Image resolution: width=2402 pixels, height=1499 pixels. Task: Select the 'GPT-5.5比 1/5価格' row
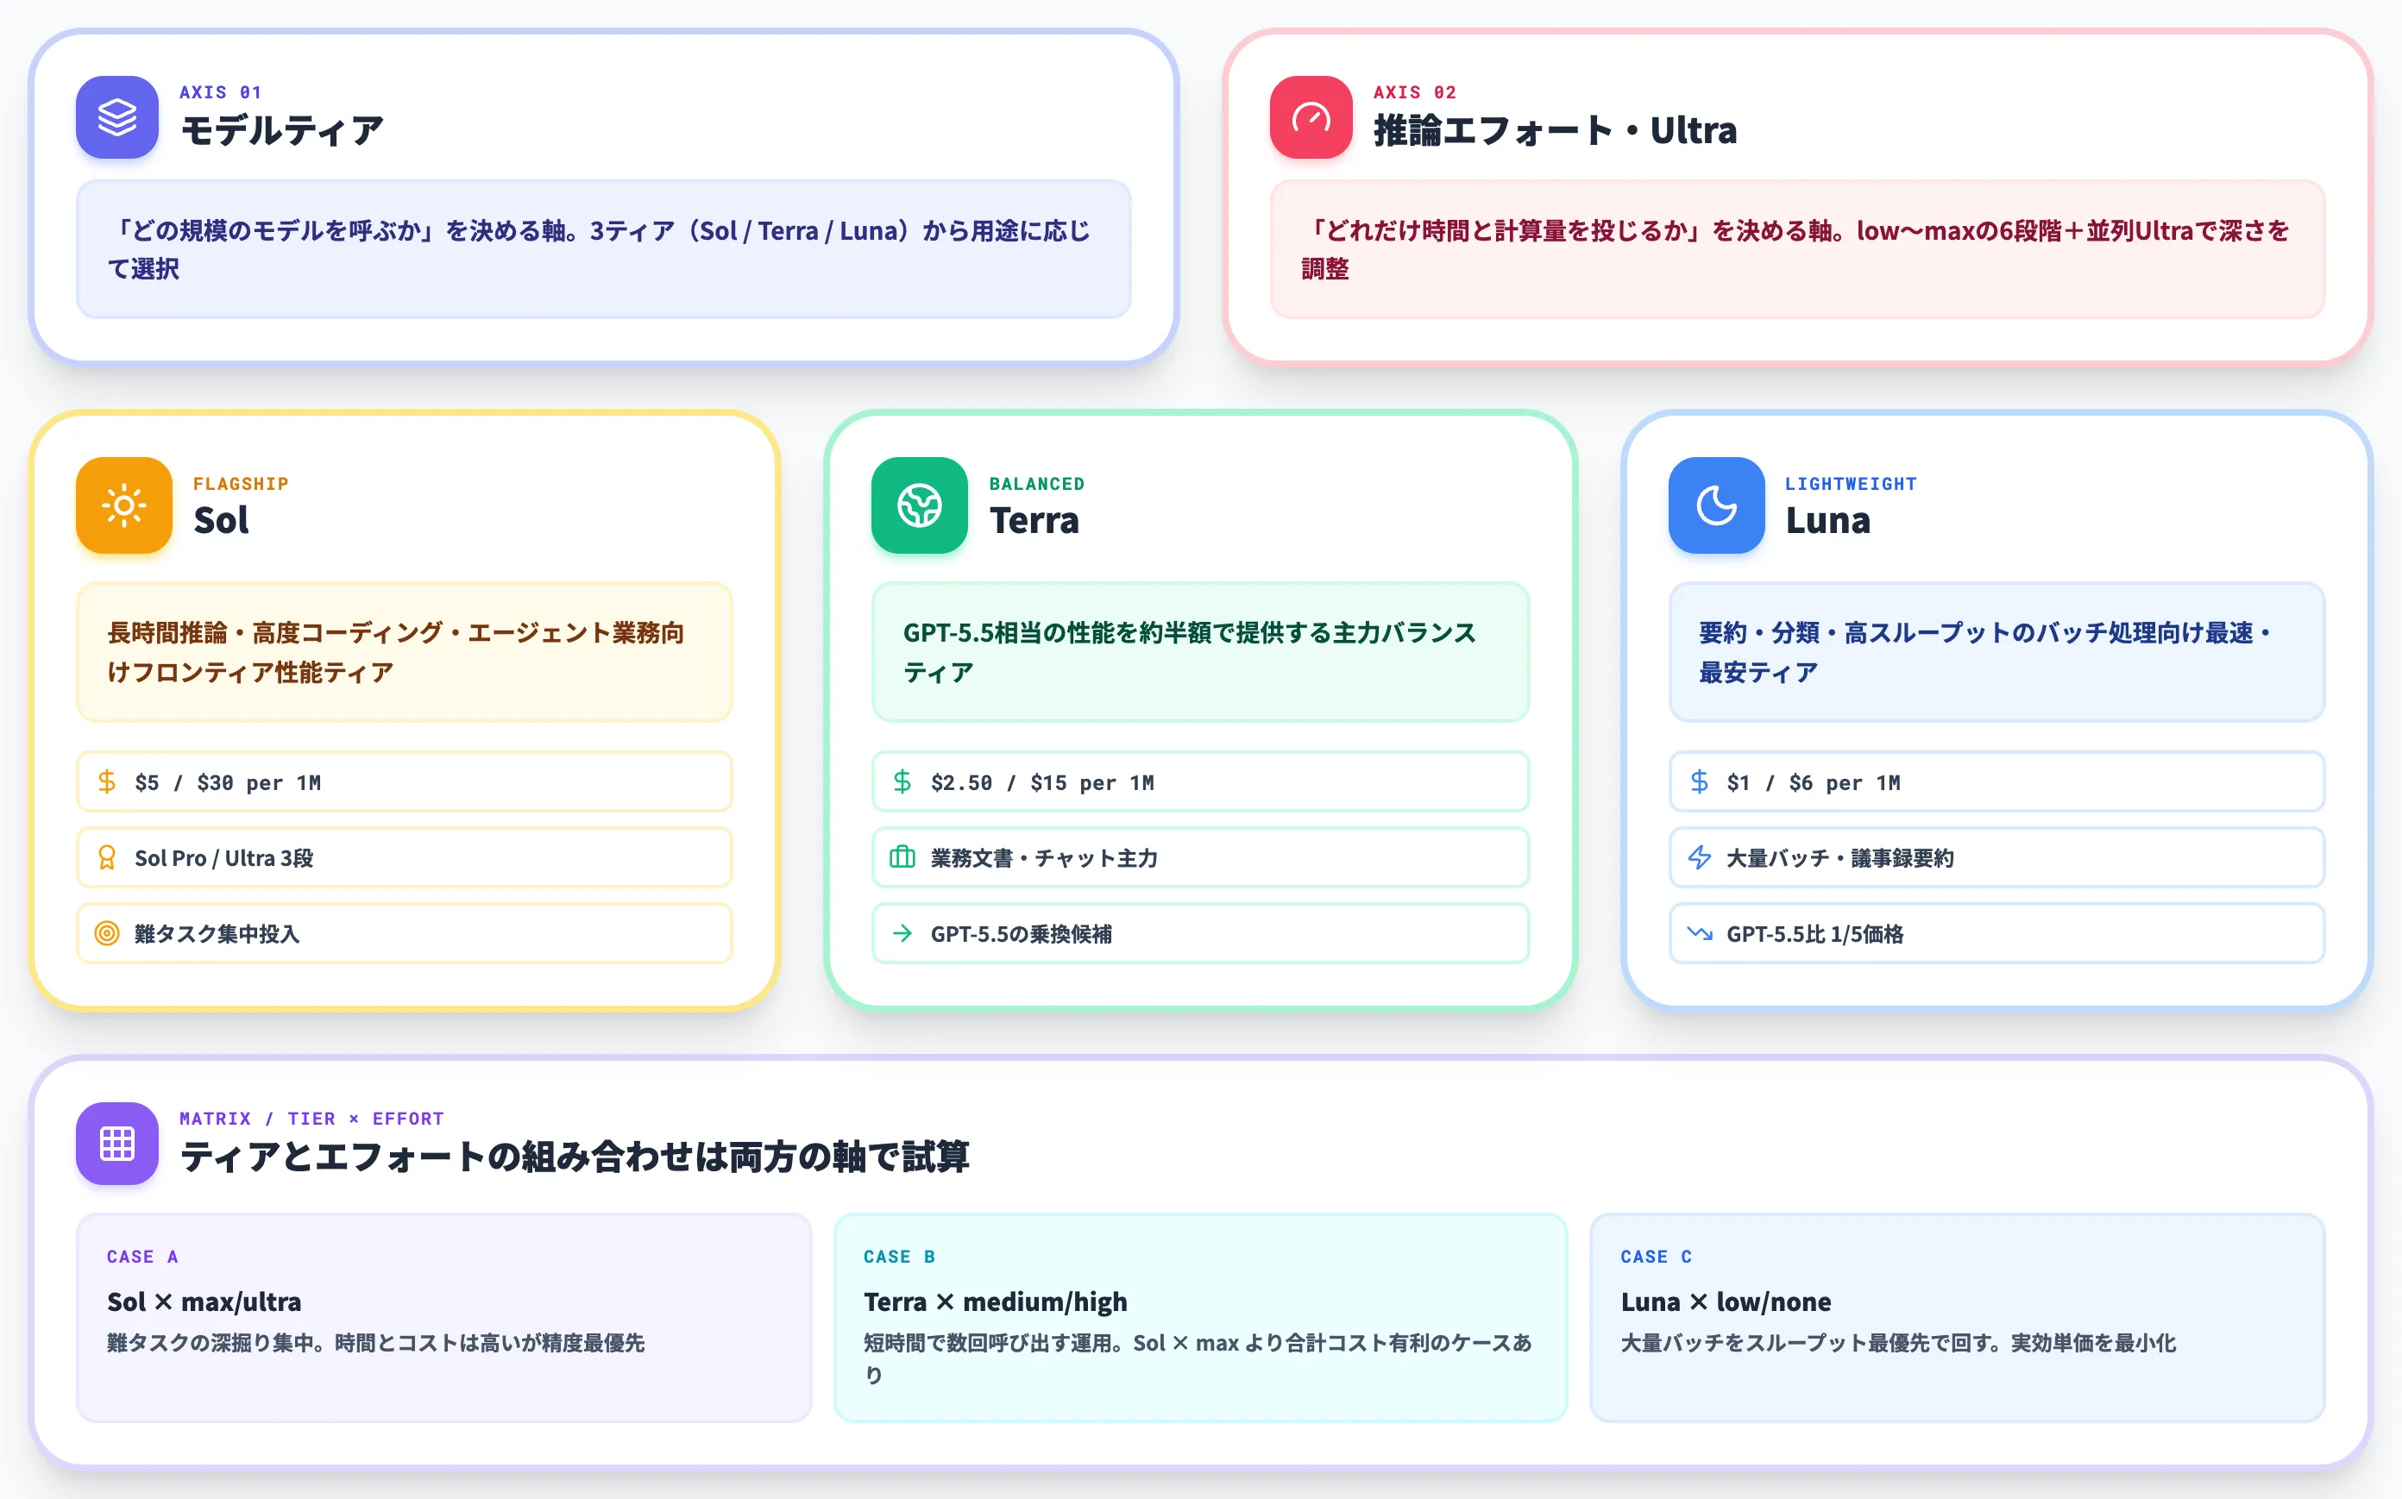(x=1996, y=933)
